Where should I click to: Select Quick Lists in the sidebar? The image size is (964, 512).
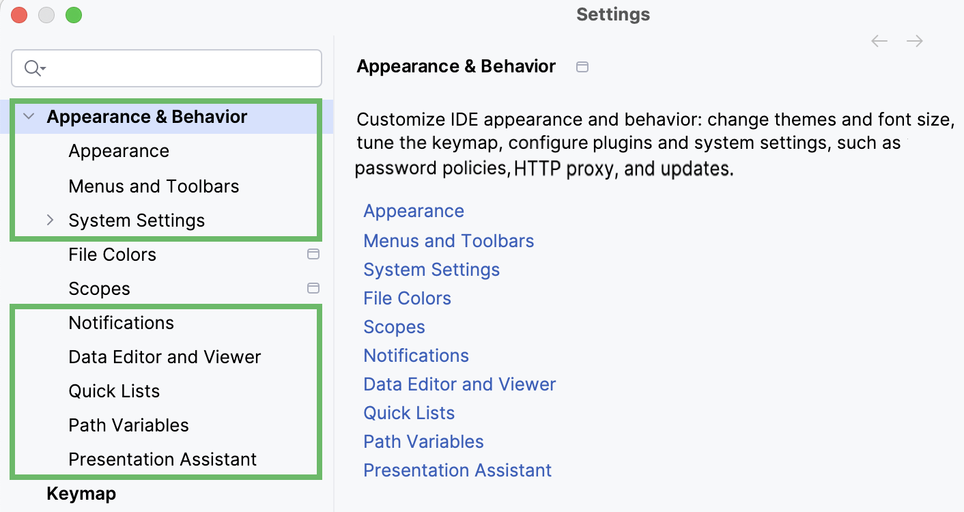tap(113, 390)
